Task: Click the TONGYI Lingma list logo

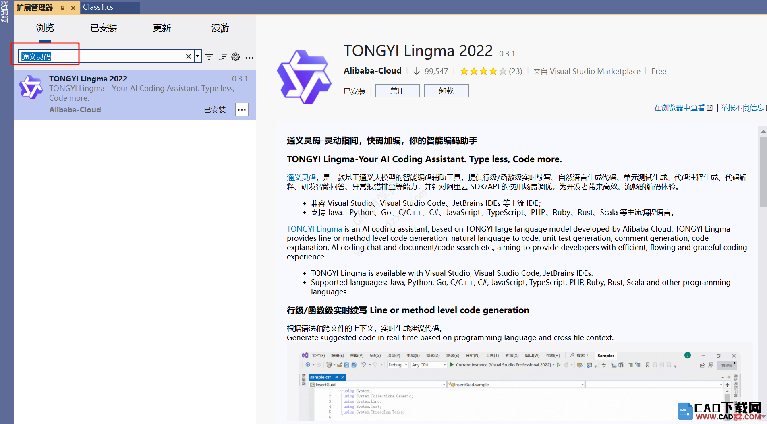Action: pyautogui.click(x=31, y=87)
